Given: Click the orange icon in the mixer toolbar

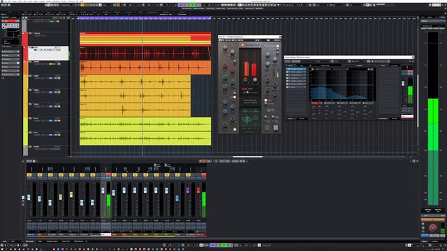Looking at the screenshot, I should pyautogui.click(x=204, y=161).
